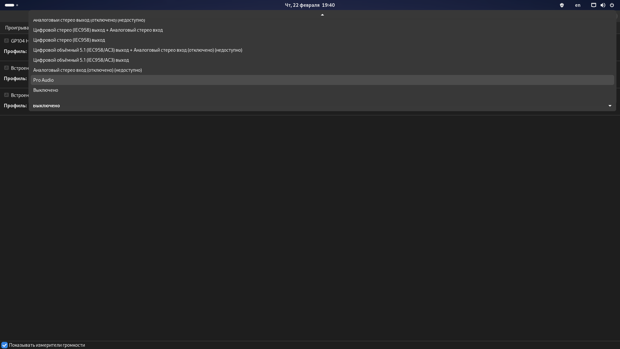Open the 'Проигрывание' tab

tap(17, 28)
